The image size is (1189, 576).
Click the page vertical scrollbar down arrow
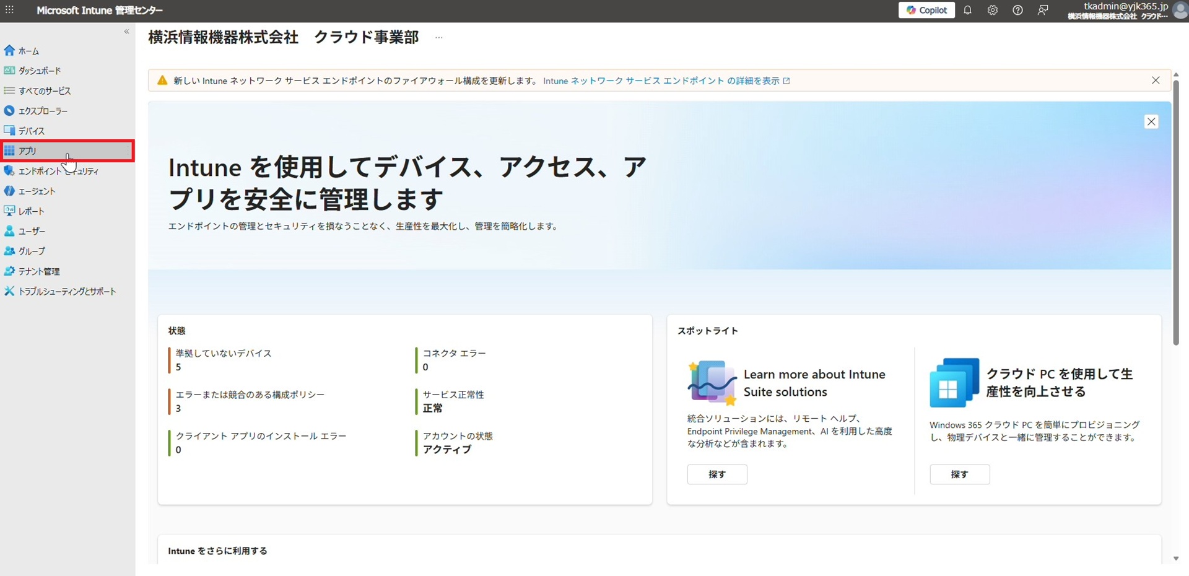click(x=1176, y=558)
